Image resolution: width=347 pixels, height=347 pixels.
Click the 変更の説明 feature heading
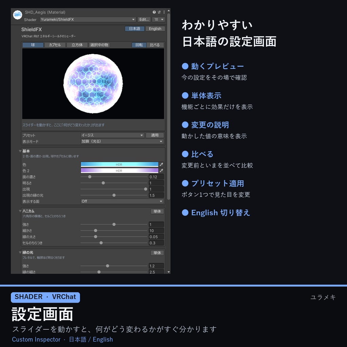pos(210,125)
